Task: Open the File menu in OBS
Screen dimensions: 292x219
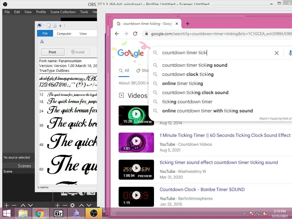Action: [7, 12]
